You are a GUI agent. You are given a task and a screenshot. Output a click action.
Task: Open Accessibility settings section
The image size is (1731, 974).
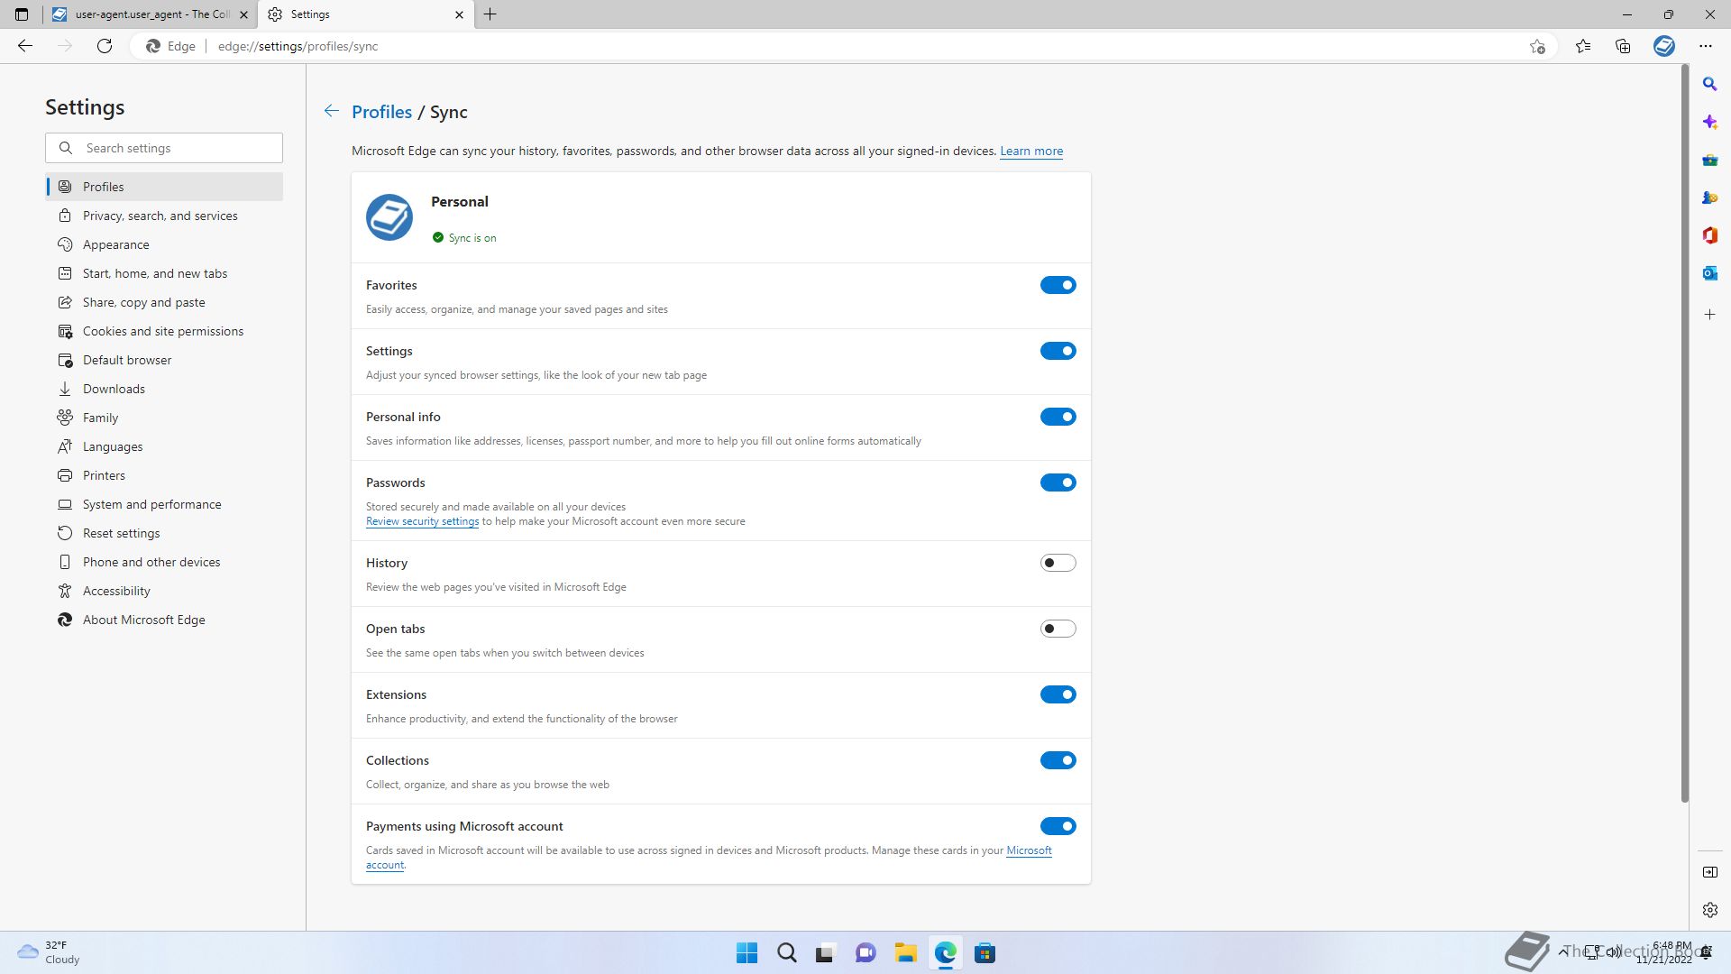pyautogui.click(x=164, y=591)
